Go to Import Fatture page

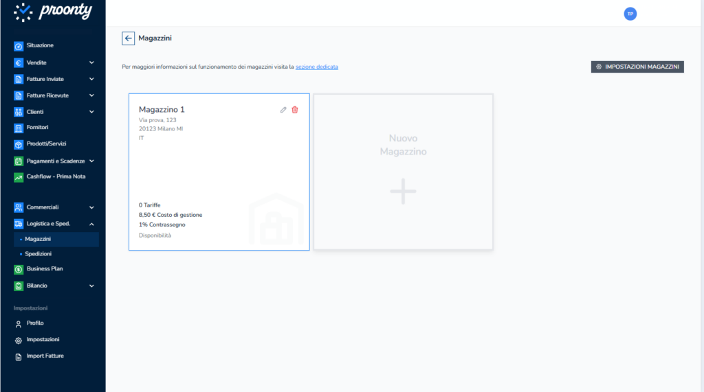point(45,356)
